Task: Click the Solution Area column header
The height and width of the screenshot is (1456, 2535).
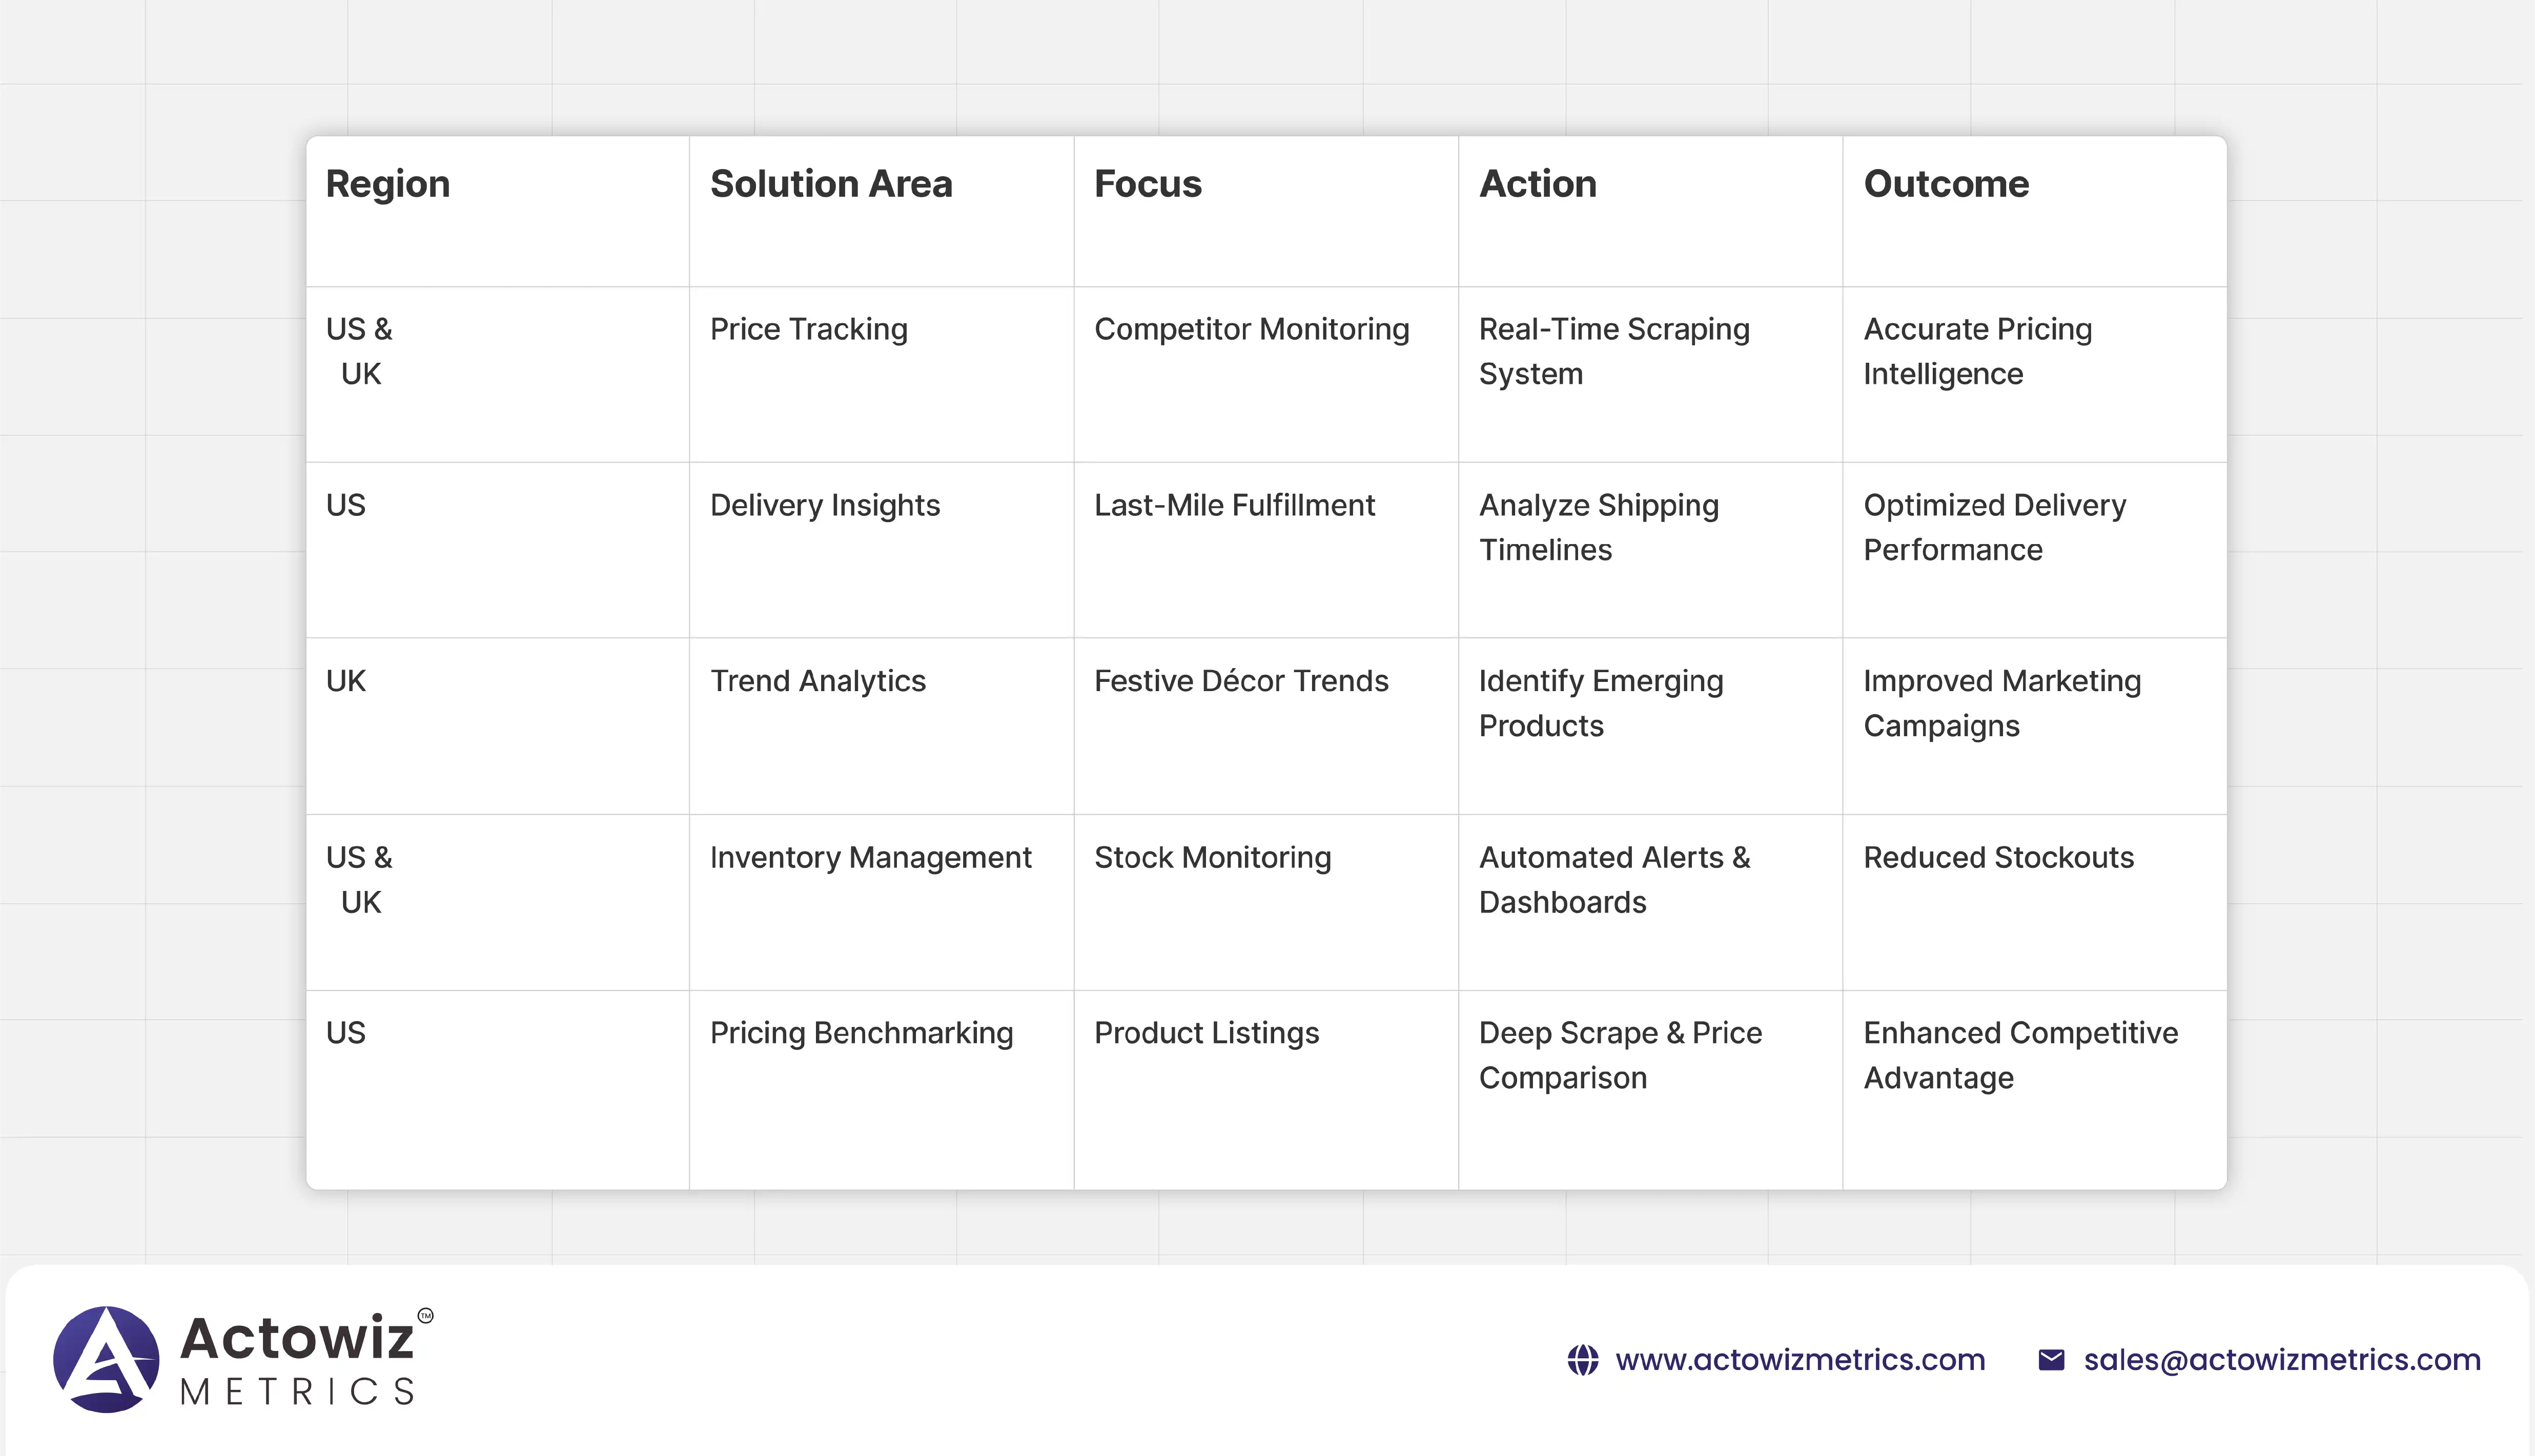Action: 830,184
